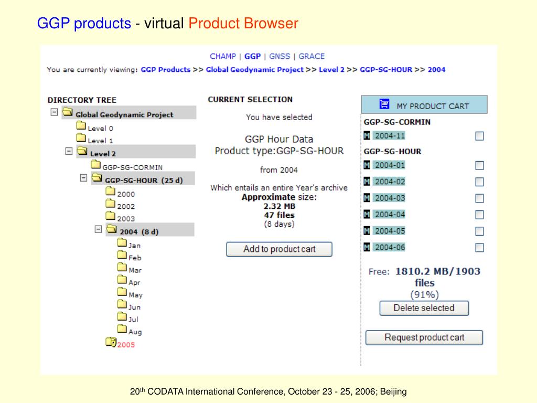The width and height of the screenshot is (537, 403).
Task: Click the M icon beside 2004-01
Action: click(x=367, y=165)
